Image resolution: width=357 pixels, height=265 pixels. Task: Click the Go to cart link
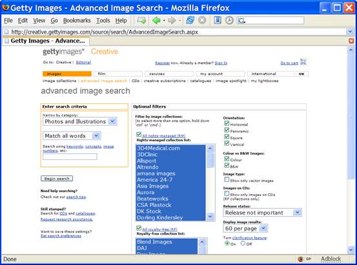[289, 63]
